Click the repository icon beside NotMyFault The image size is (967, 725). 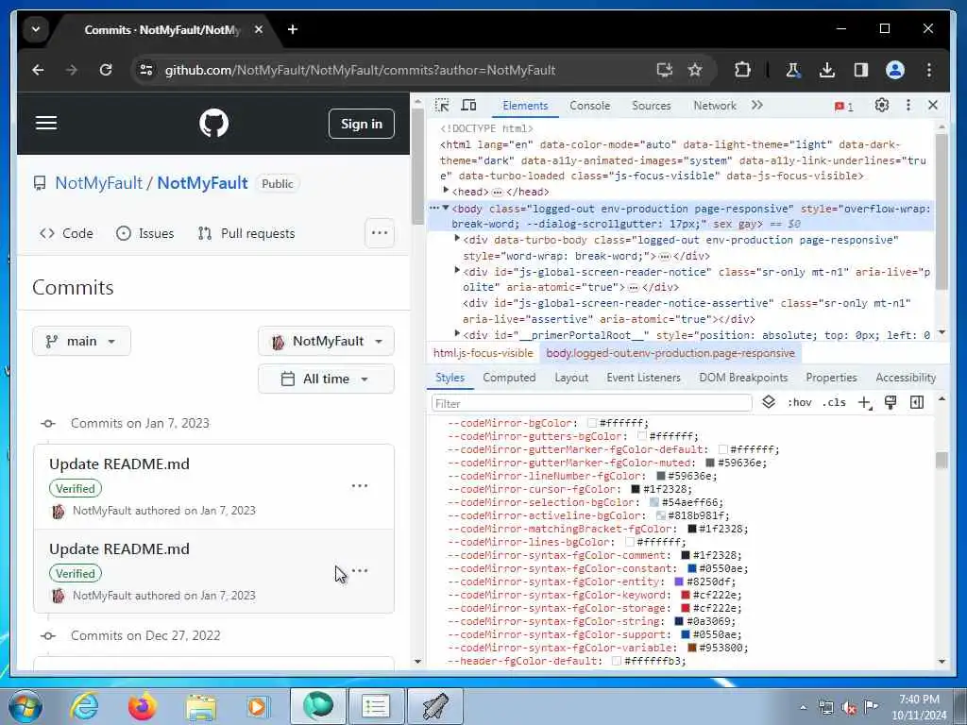(40, 183)
